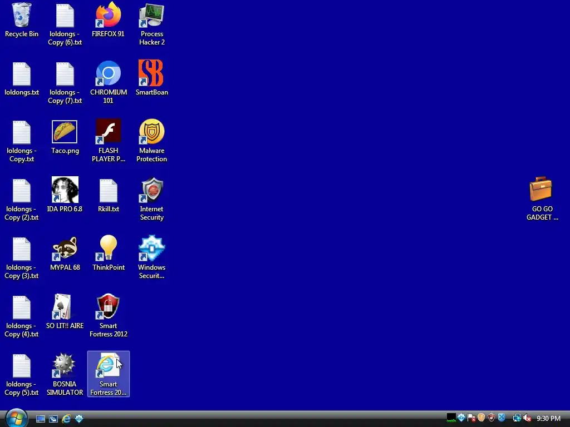Open the Process Hacker graph tray icon
The width and height of the screenshot is (570, 427).
(451, 418)
